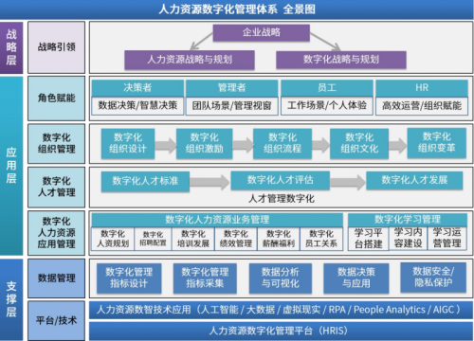
Task: Click the arrow after 数字化人才标准
Action: [210, 182]
